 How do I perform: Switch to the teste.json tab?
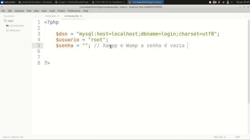tap(50, 16)
